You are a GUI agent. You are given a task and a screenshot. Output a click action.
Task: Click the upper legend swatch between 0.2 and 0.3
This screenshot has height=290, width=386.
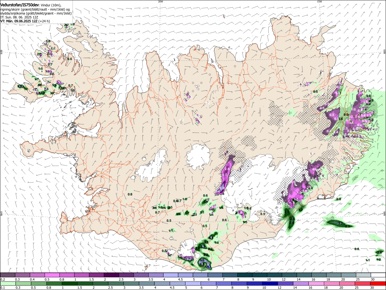(8, 275)
